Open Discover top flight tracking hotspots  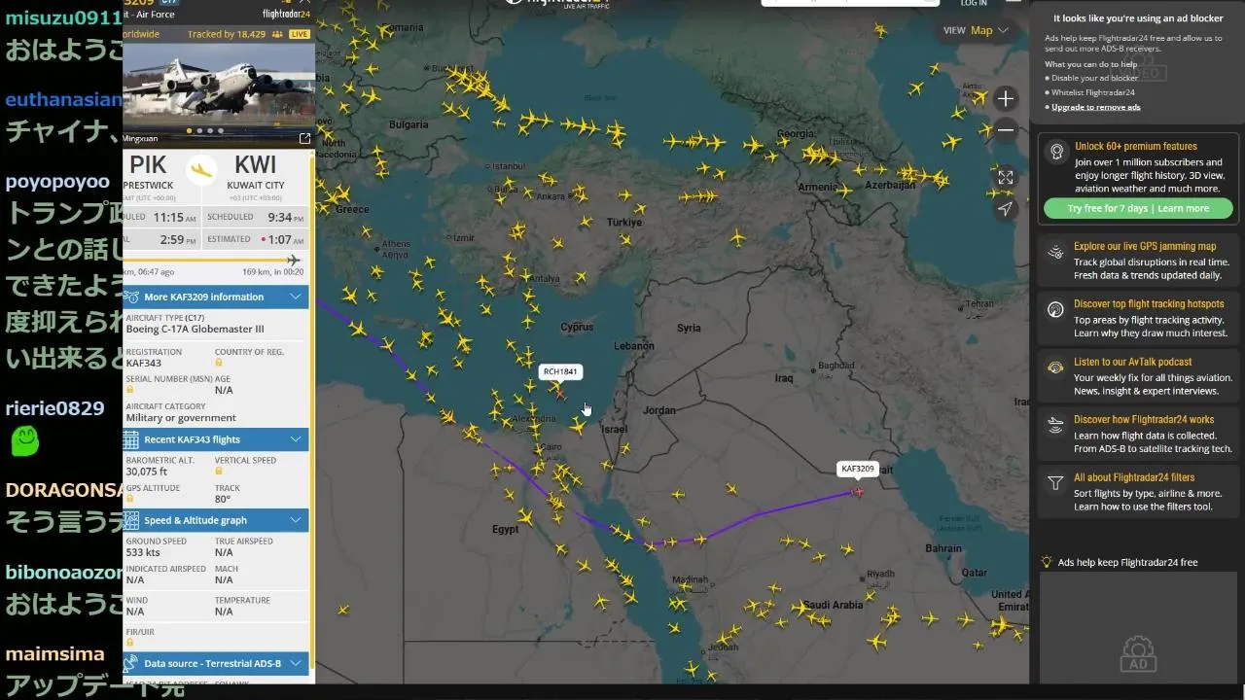point(1138,318)
